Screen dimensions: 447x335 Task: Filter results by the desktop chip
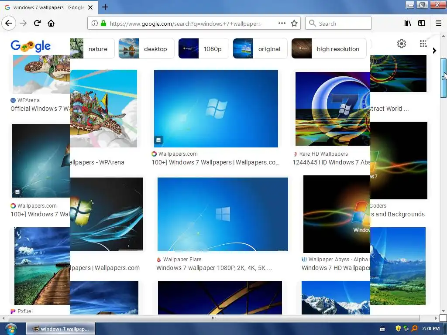[x=146, y=49]
